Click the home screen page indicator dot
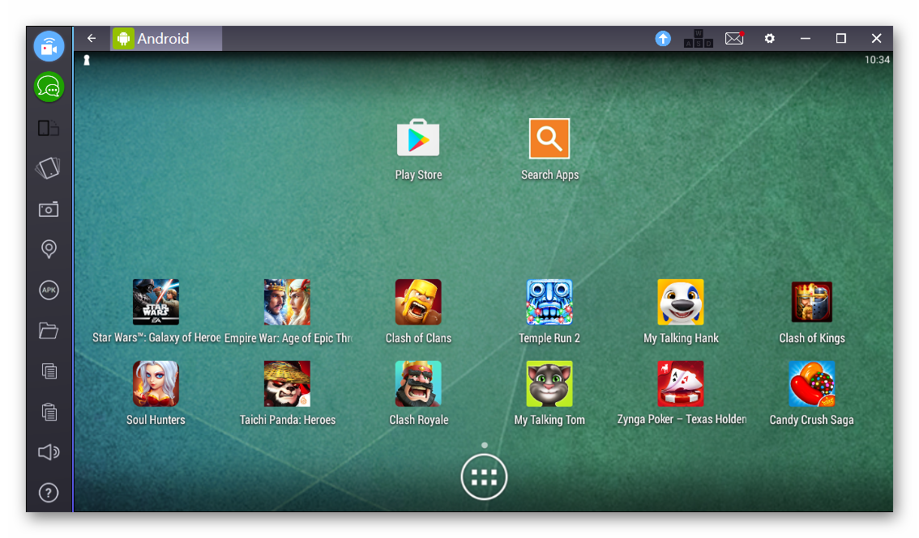 (x=485, y=445)
